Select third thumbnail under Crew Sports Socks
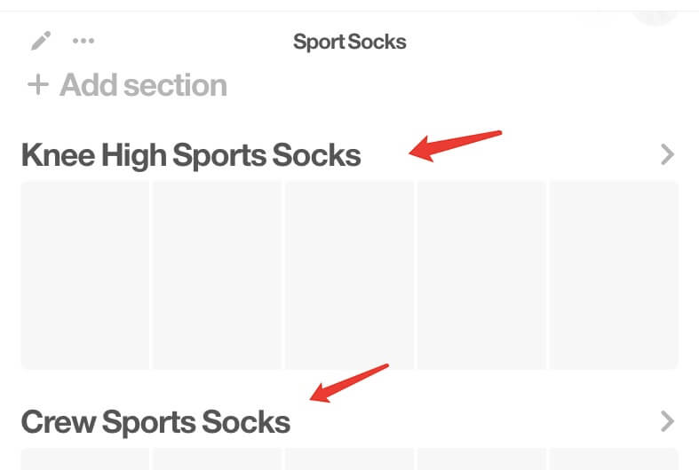The width and height of the screenshot is (699, 470). [x=349, y=459]
